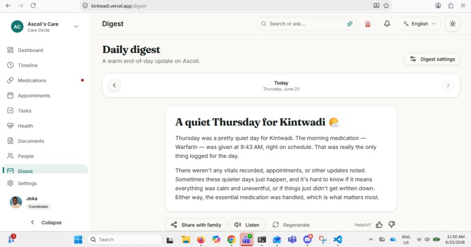Open notifications bell
471x247 pixels.
click(x=387, y=24)
